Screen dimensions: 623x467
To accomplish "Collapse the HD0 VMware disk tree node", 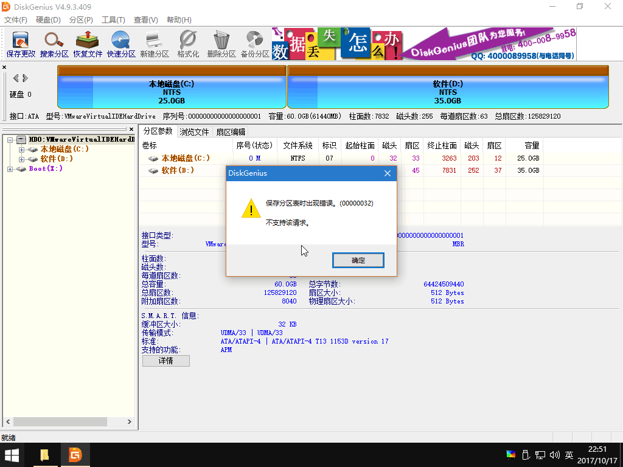I will 10,140.
